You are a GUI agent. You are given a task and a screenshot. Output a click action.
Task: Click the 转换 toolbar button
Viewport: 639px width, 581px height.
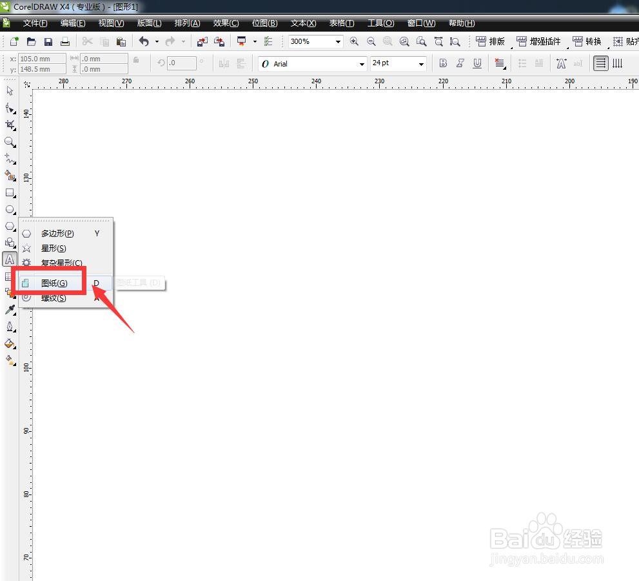click(587, 41)
